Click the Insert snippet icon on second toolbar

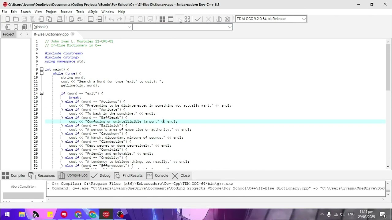pyautogui.click(x=8, y=27)
